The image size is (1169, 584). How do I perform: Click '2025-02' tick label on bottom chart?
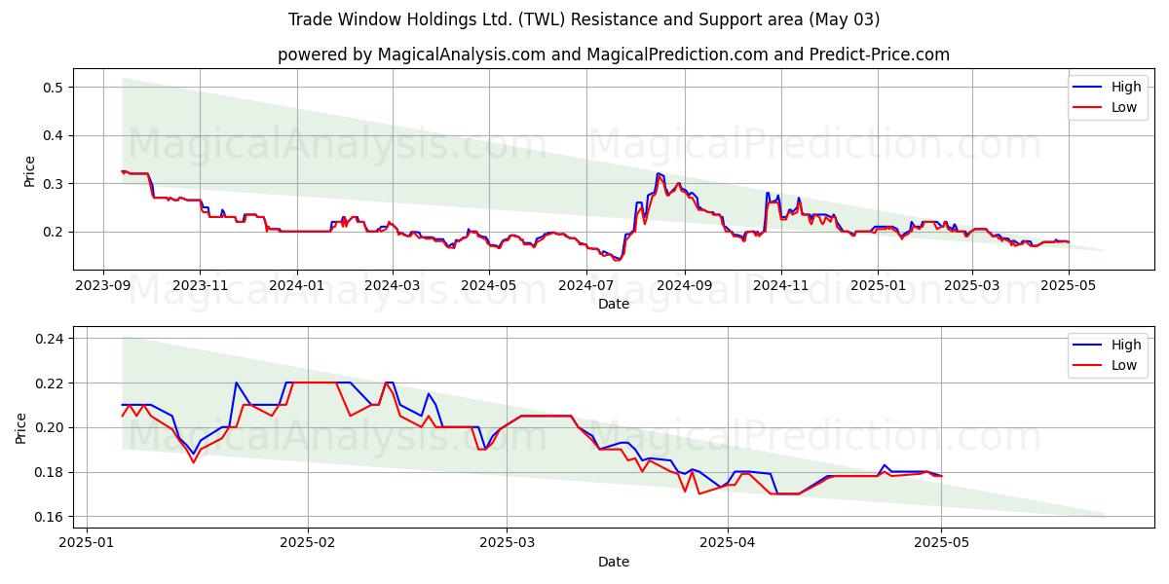point(308,544)
